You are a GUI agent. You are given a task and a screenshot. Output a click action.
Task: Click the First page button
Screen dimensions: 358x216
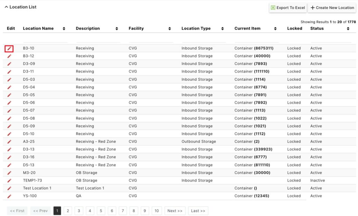coord(17,211)
